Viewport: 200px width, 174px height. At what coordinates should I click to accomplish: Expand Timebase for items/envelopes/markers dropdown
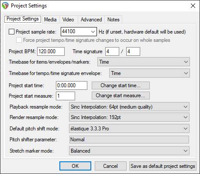[144, 62]
